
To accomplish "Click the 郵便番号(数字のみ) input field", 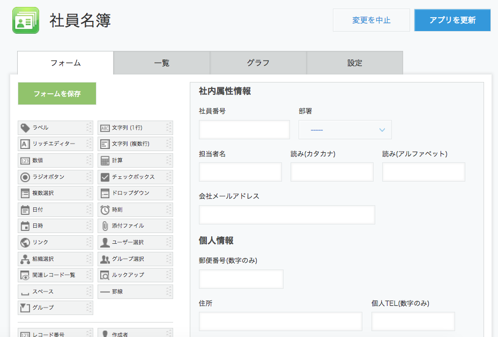I will 241,279.
